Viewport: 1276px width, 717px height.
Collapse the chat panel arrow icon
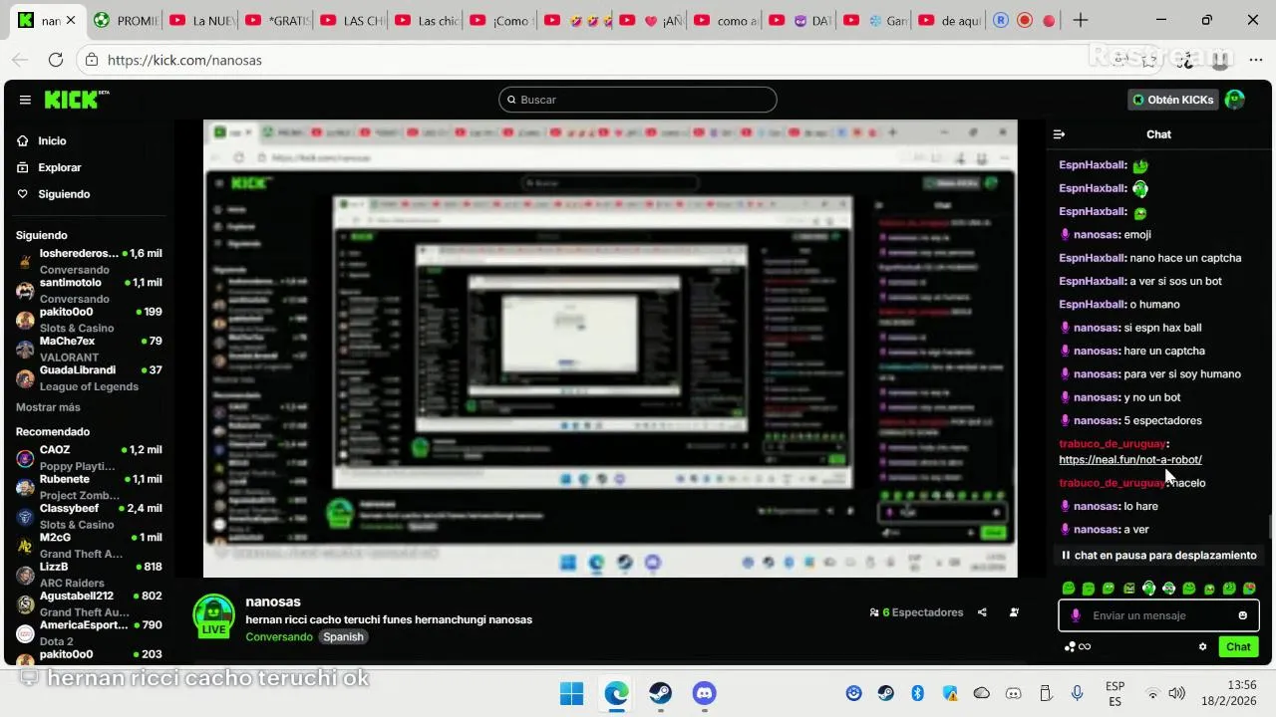(1059, 134)
